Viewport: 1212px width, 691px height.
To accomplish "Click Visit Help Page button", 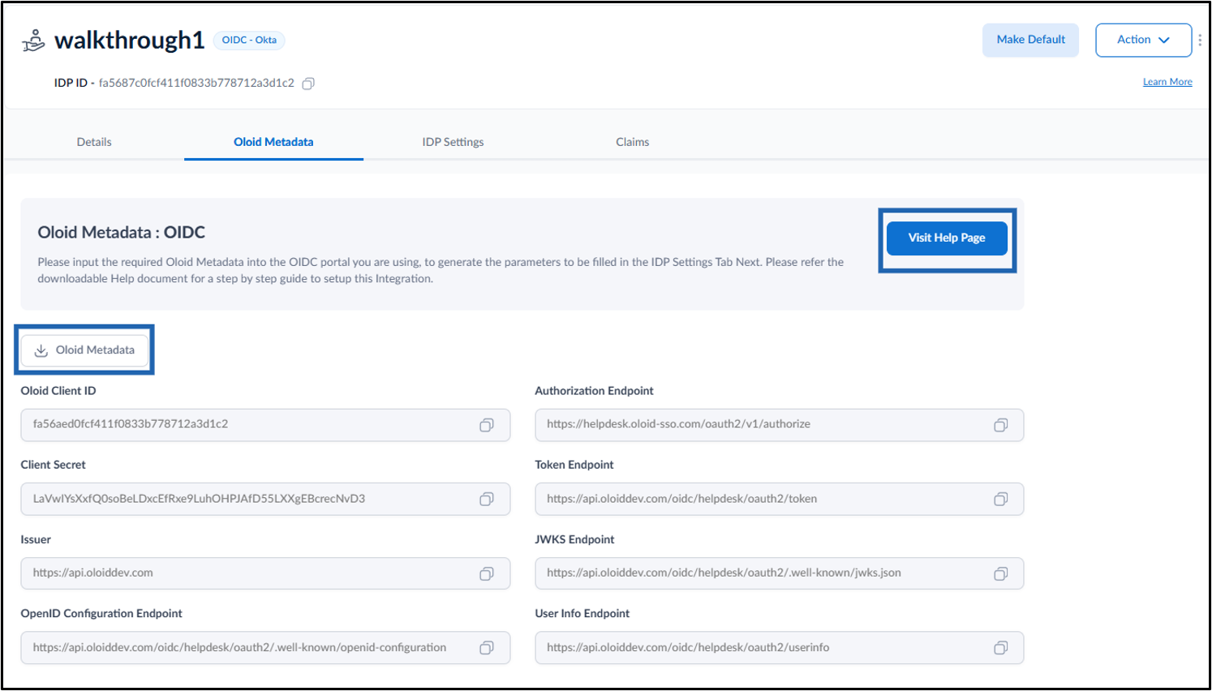I will click(947, 238).
